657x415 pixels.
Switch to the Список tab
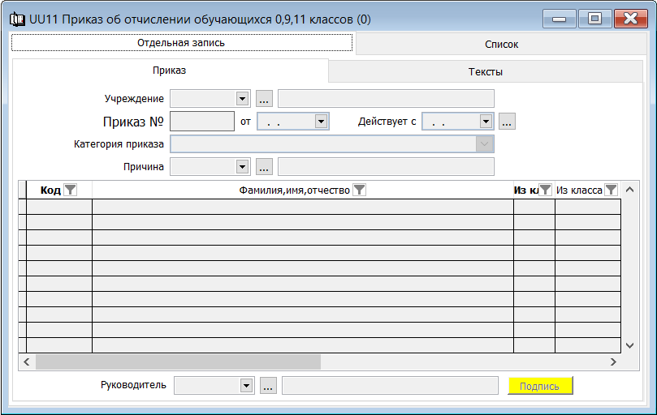point(501,45)
